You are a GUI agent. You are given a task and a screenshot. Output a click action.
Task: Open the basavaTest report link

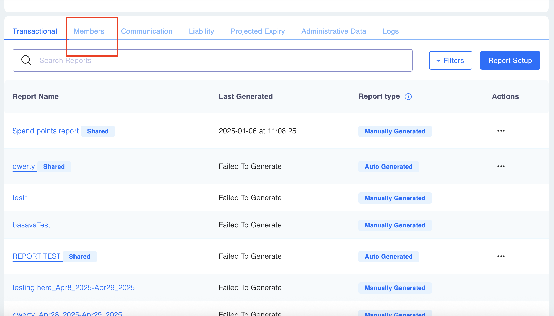click(x=31, y=225)
